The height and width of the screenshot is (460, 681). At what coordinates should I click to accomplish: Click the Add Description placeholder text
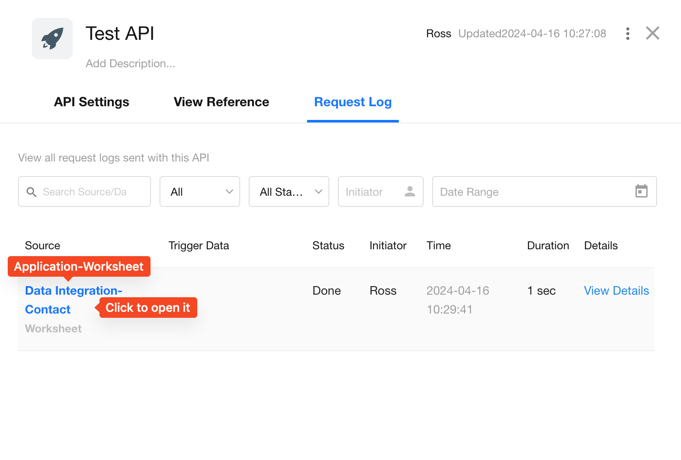[130, 63]
